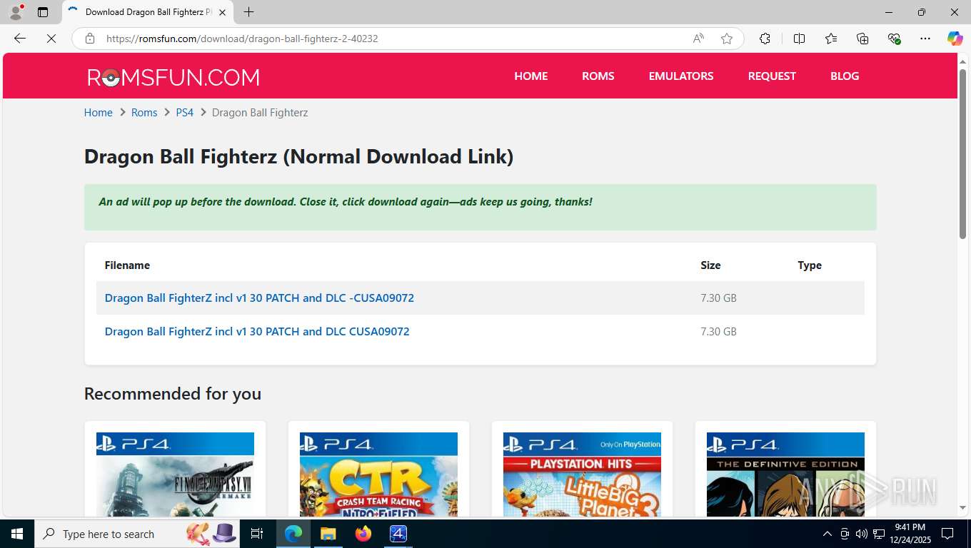Launch Copilot from browser toolbar
This screenshot has width=971, height=548.
[955, 39]
